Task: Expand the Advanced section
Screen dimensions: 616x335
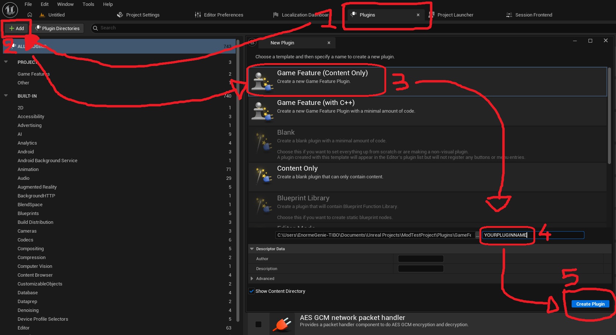Action: (x=252, y=278)
